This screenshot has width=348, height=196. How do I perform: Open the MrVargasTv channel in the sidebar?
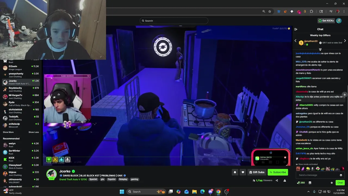coord(21,96)
